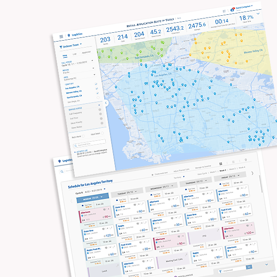Collapse the Activity Log section
This screenshot has height=277, width=277.
tap(75, 152)
